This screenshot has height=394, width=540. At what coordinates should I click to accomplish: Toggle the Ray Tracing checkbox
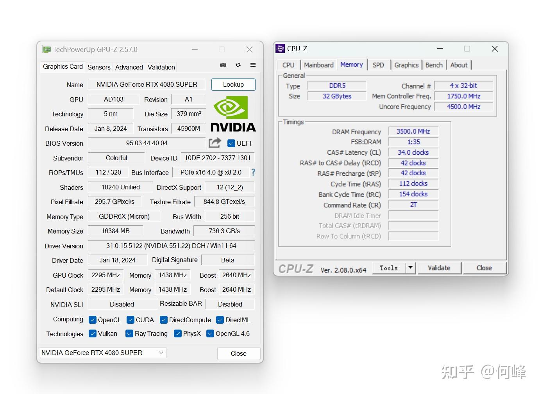129,333
